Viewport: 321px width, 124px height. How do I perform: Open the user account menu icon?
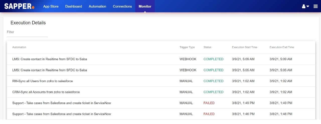tap(305, 6)
